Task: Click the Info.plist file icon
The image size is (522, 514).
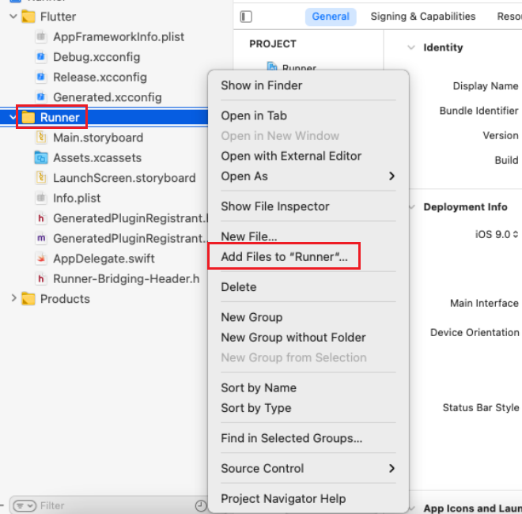Action: tap(41, 198)
